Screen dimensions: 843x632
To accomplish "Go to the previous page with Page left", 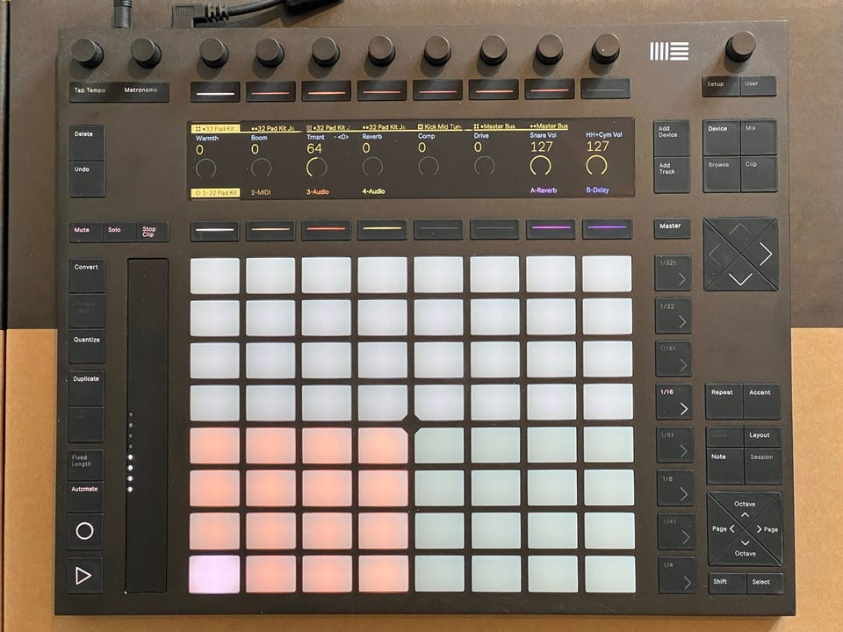I will (722, 528).
